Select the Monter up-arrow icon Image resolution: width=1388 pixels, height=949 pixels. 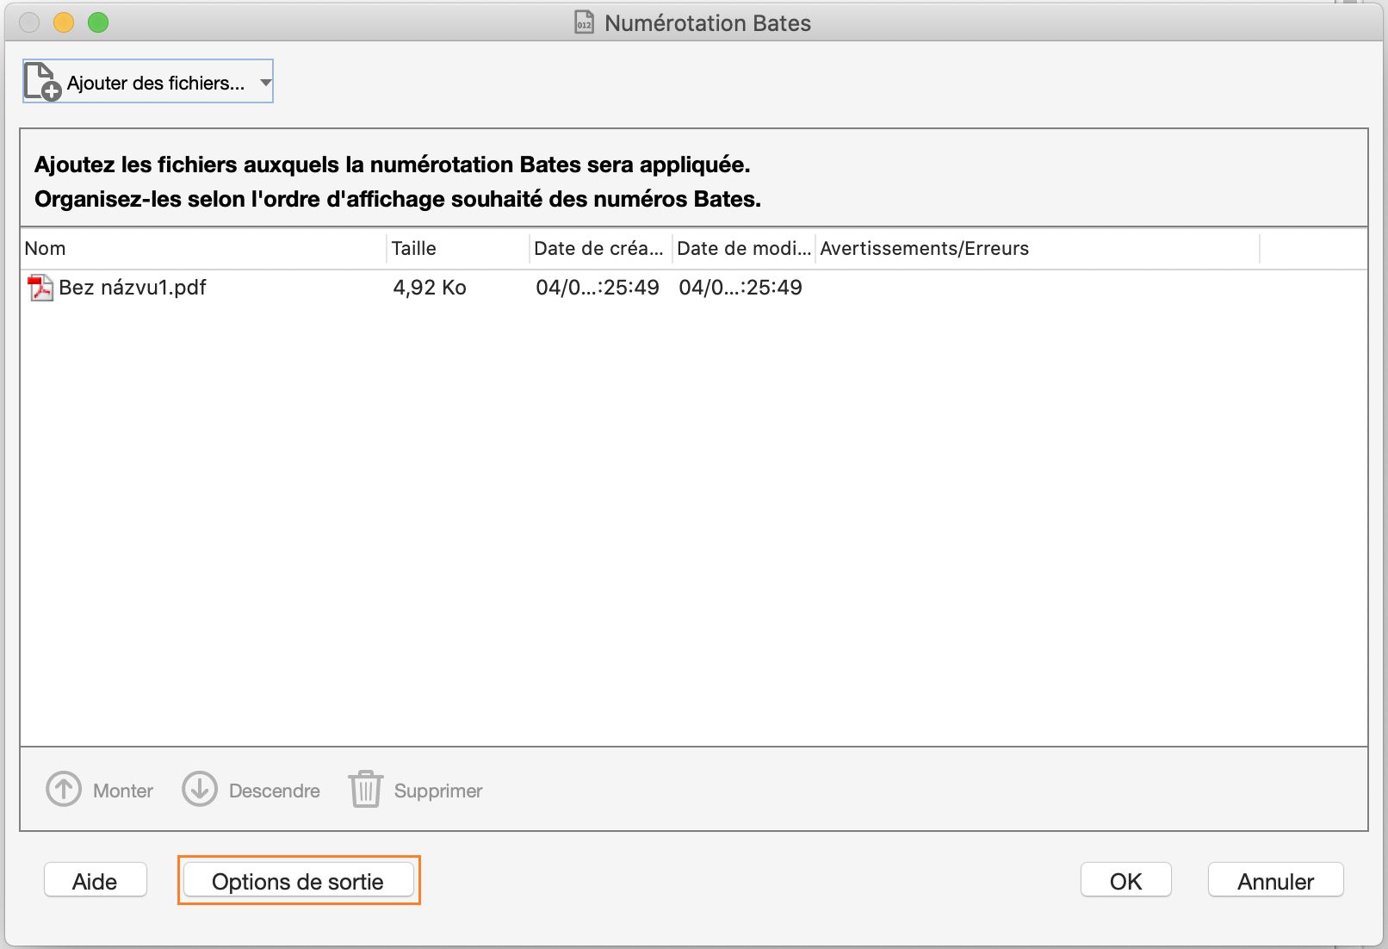[x=62, y=790]
